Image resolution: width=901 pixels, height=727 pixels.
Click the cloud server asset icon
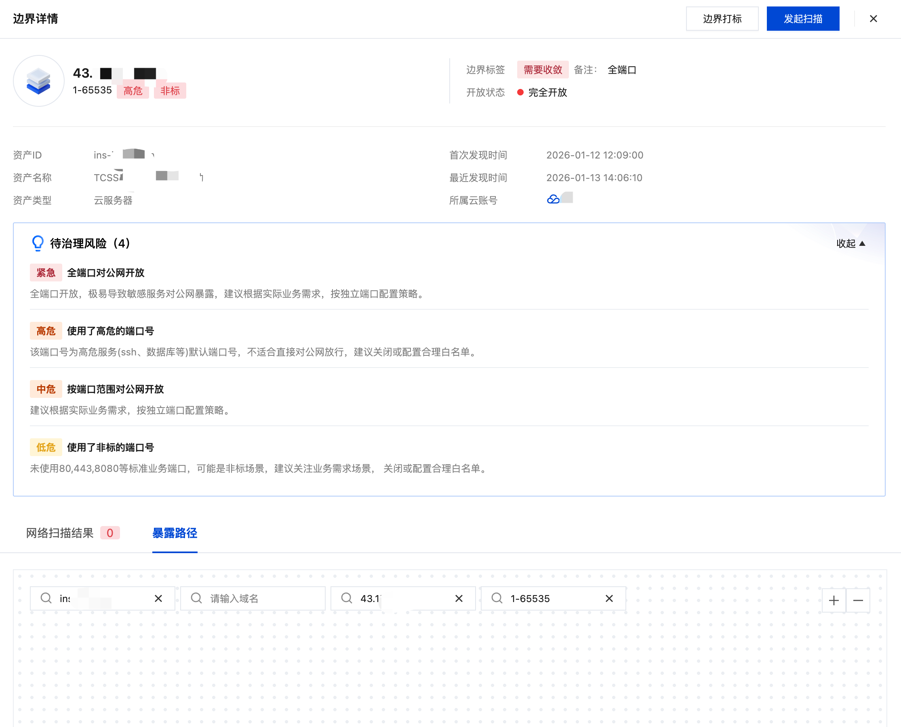coord(38,81)
